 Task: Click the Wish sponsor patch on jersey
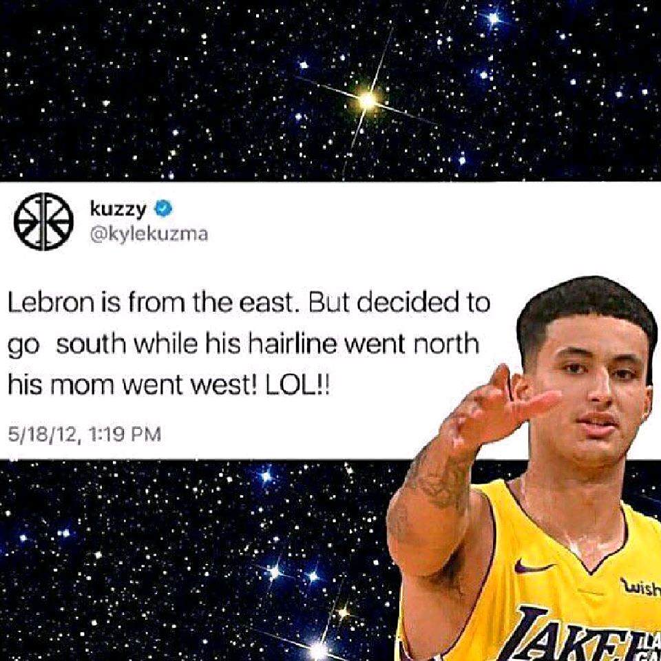[641, 586]
